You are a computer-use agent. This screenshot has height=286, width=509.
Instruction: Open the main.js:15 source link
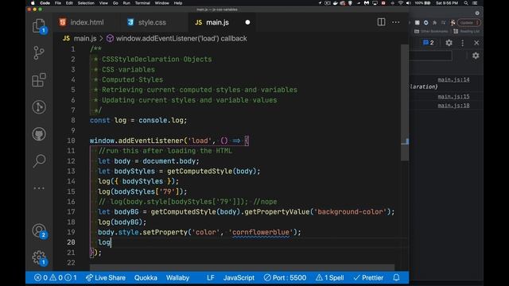tap(453, 97)
